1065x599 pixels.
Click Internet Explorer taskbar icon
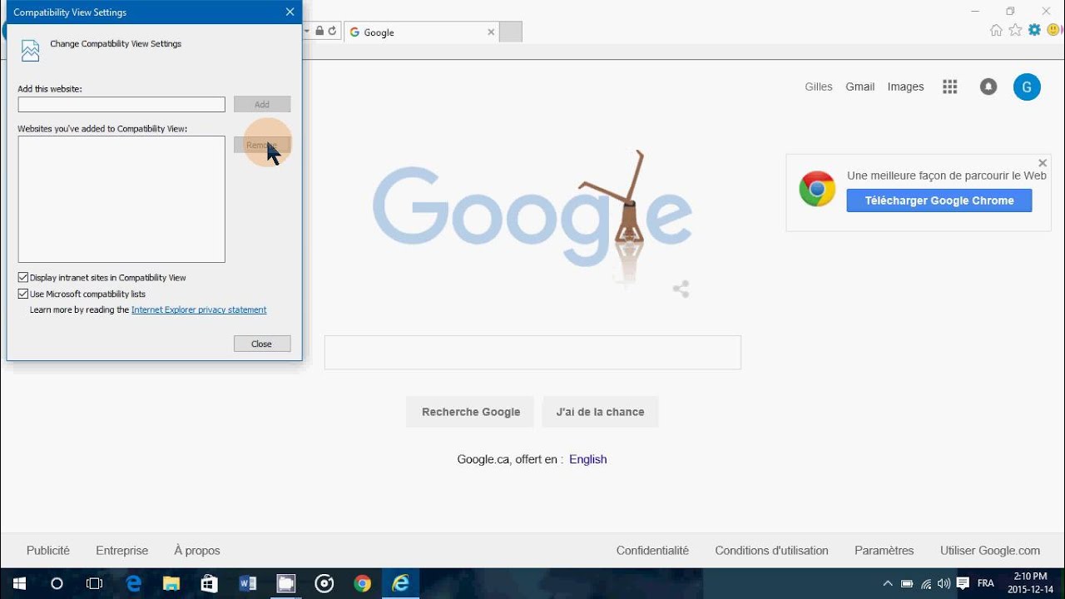[401, 584]
